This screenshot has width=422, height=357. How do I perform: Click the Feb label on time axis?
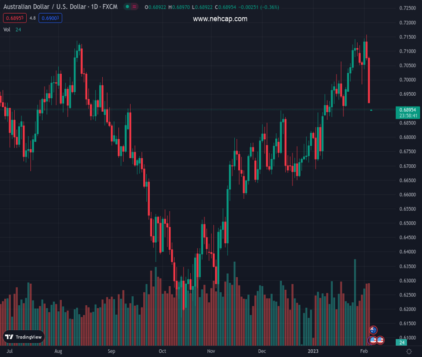364,352
